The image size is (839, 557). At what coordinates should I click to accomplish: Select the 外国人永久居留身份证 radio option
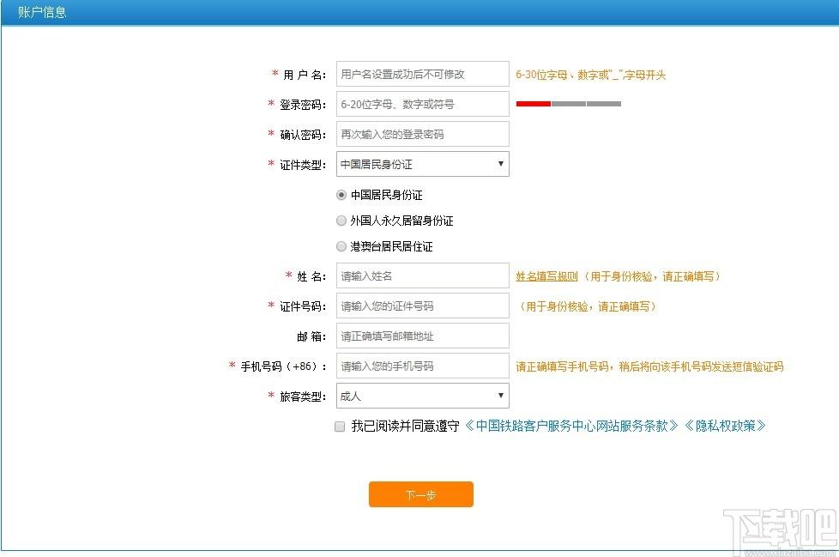[341, 221]
